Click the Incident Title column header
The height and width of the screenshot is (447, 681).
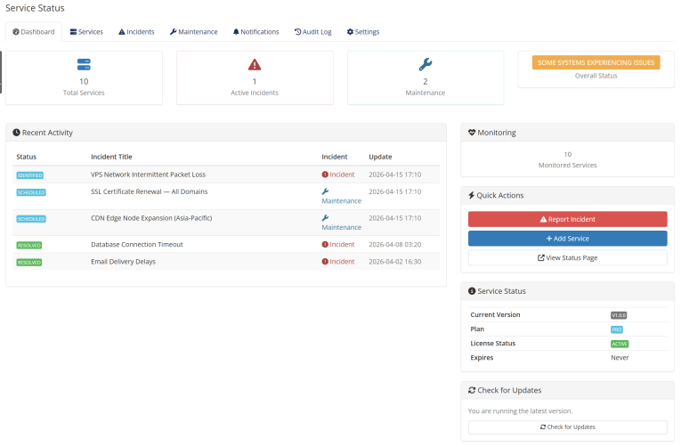coord(111,157)
